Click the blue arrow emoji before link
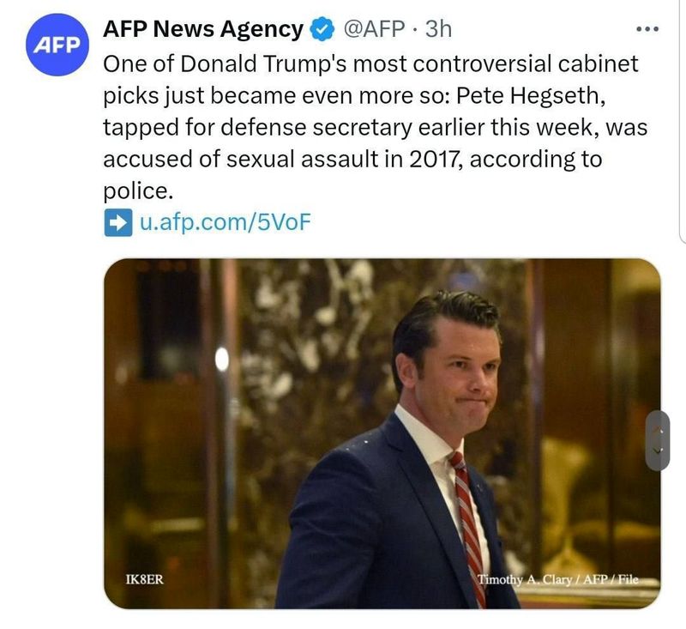 click(x=117, y=222)
